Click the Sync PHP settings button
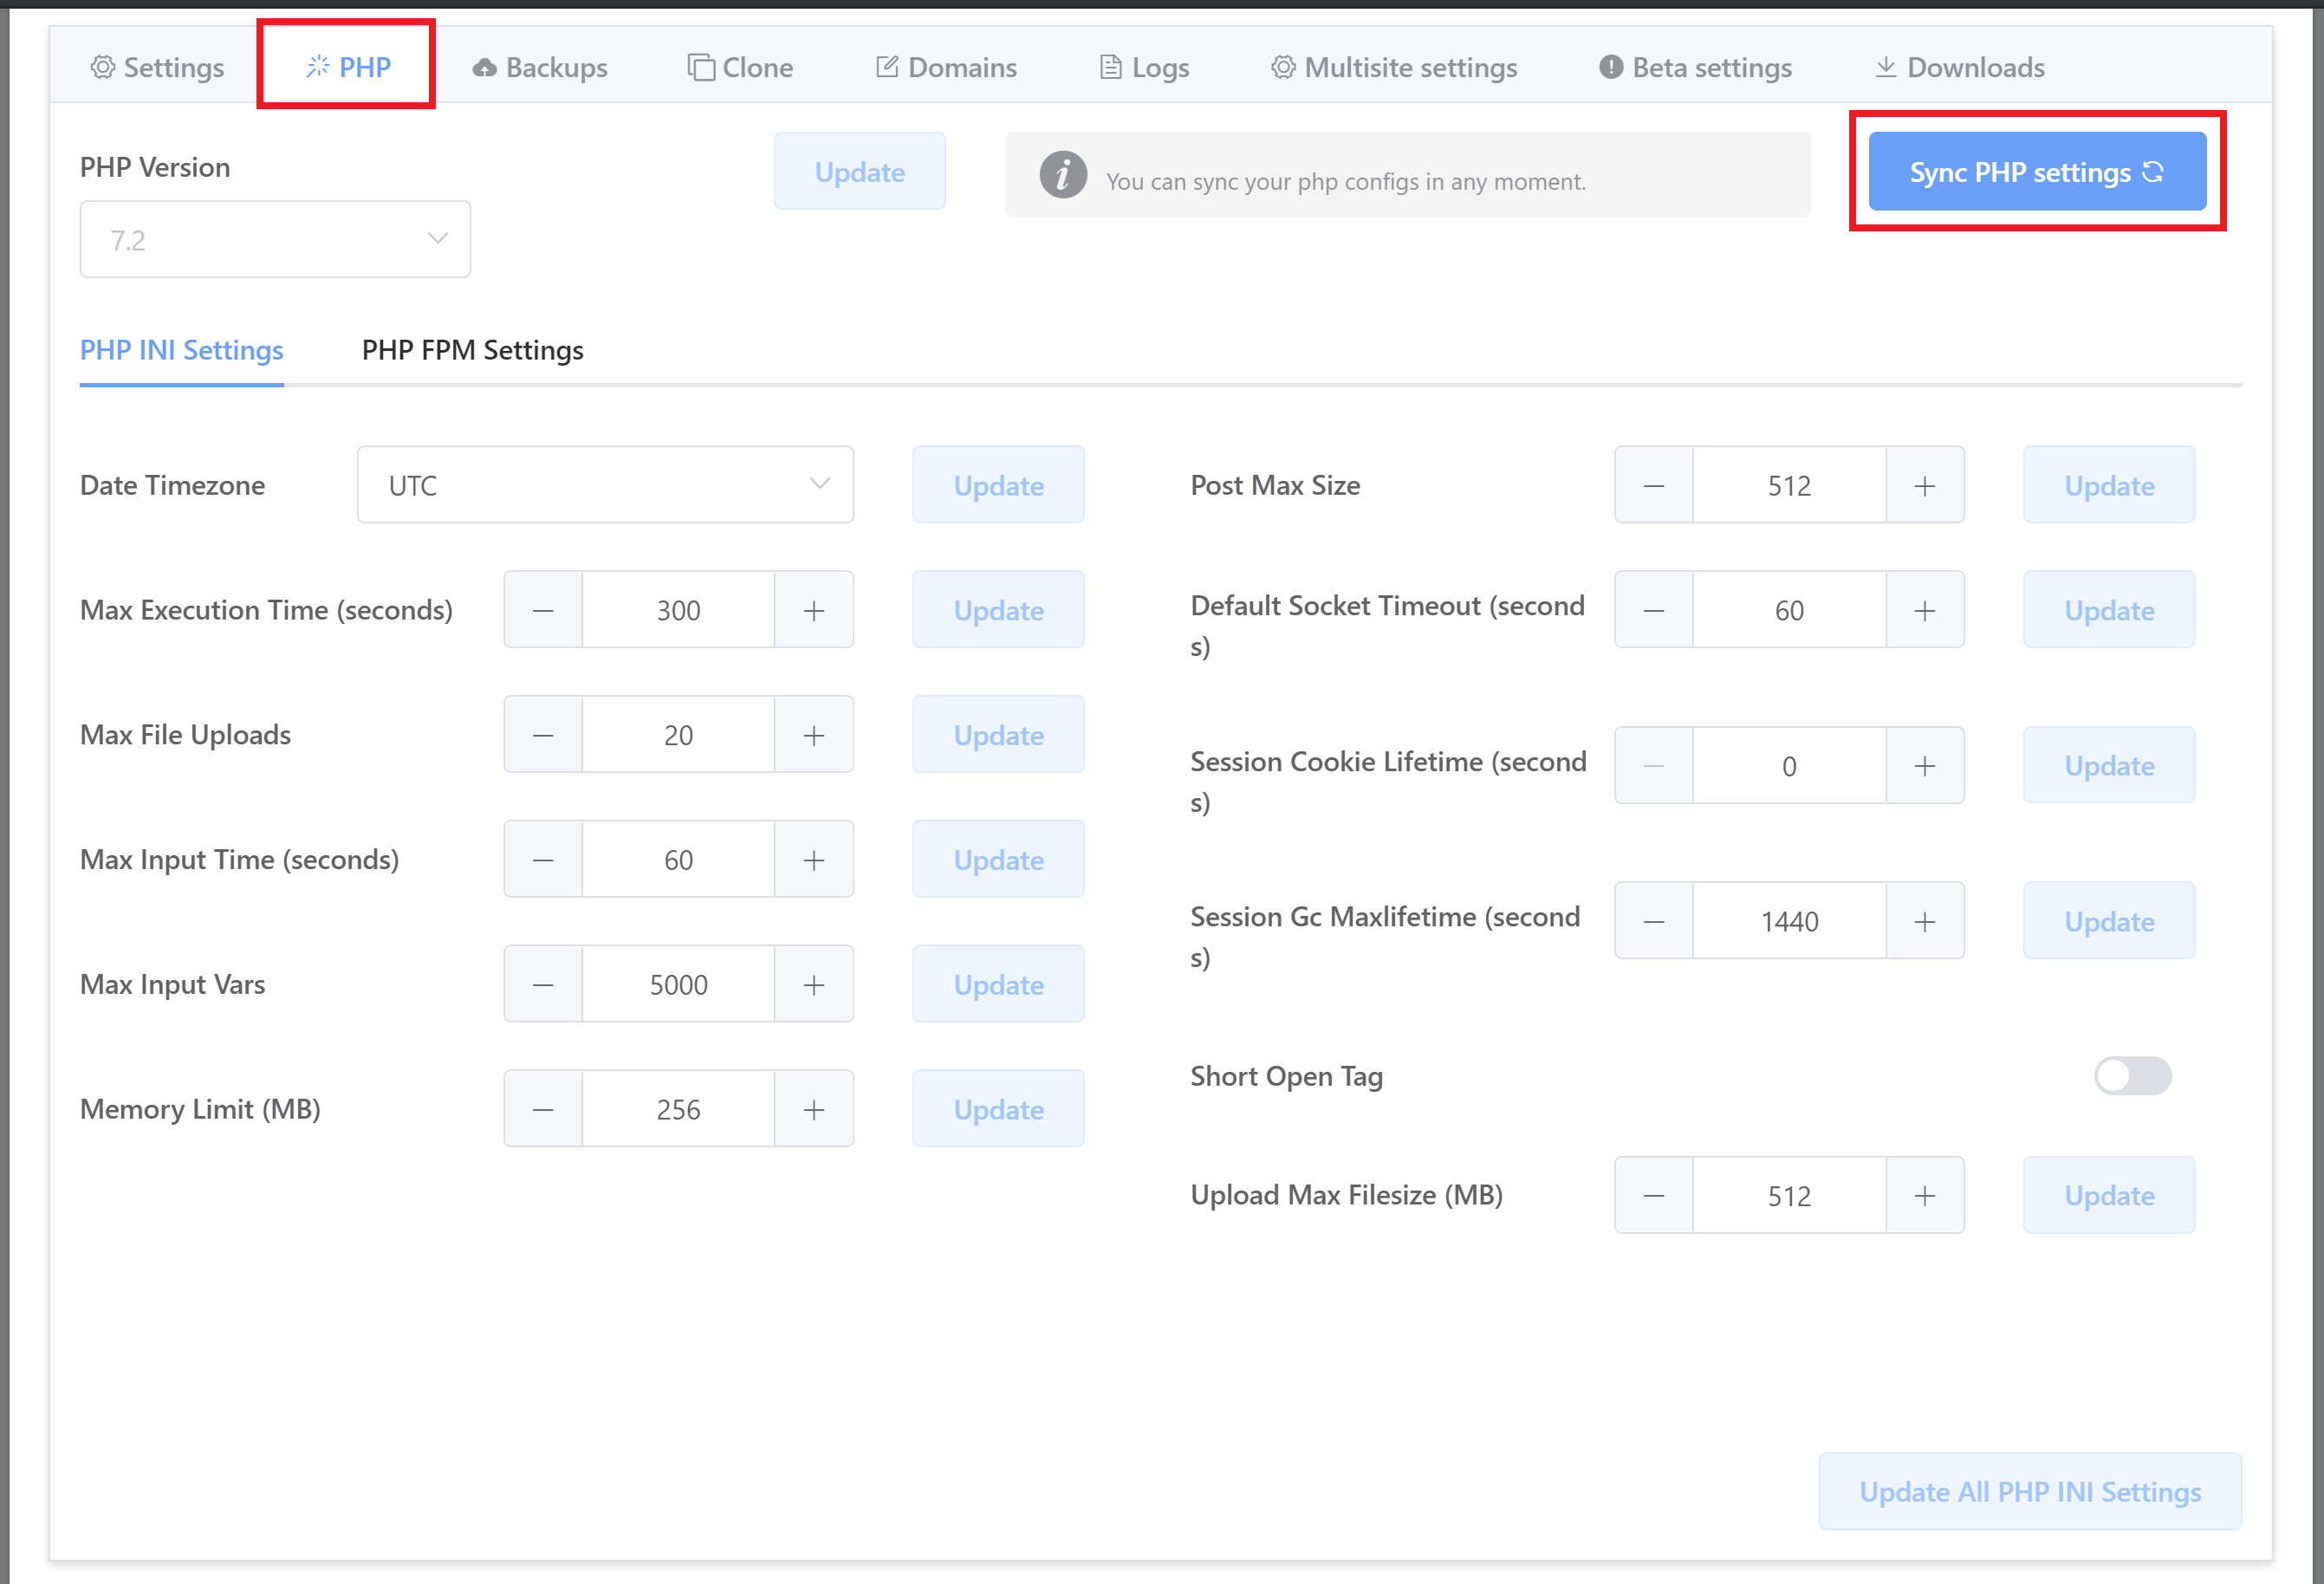The image size is (2324, 1584). pos(2037,171)
